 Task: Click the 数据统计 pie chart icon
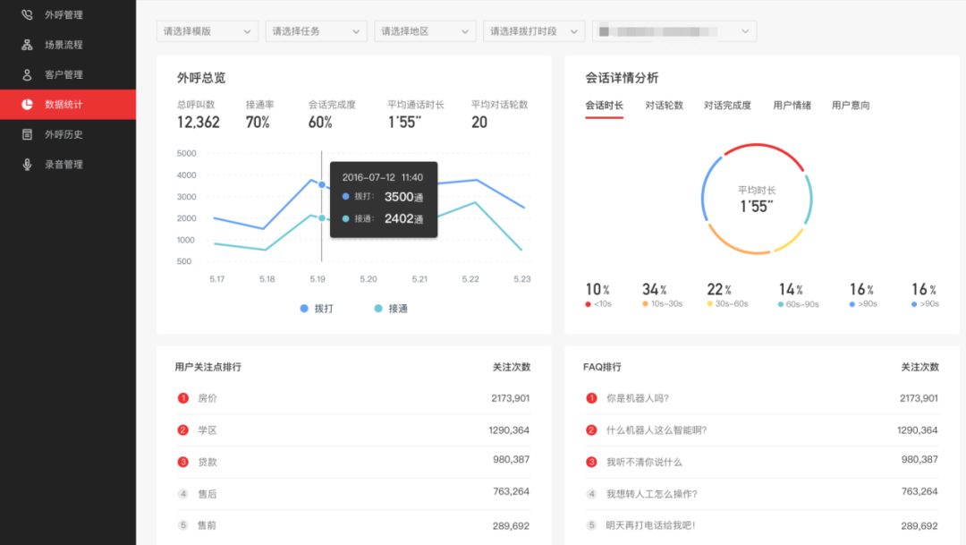point(27,105)
